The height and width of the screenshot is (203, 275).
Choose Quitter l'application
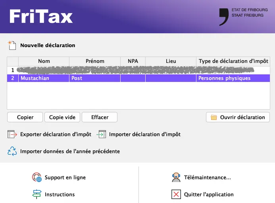209,194
